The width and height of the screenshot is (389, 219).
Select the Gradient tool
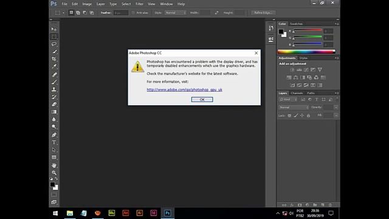54,112
